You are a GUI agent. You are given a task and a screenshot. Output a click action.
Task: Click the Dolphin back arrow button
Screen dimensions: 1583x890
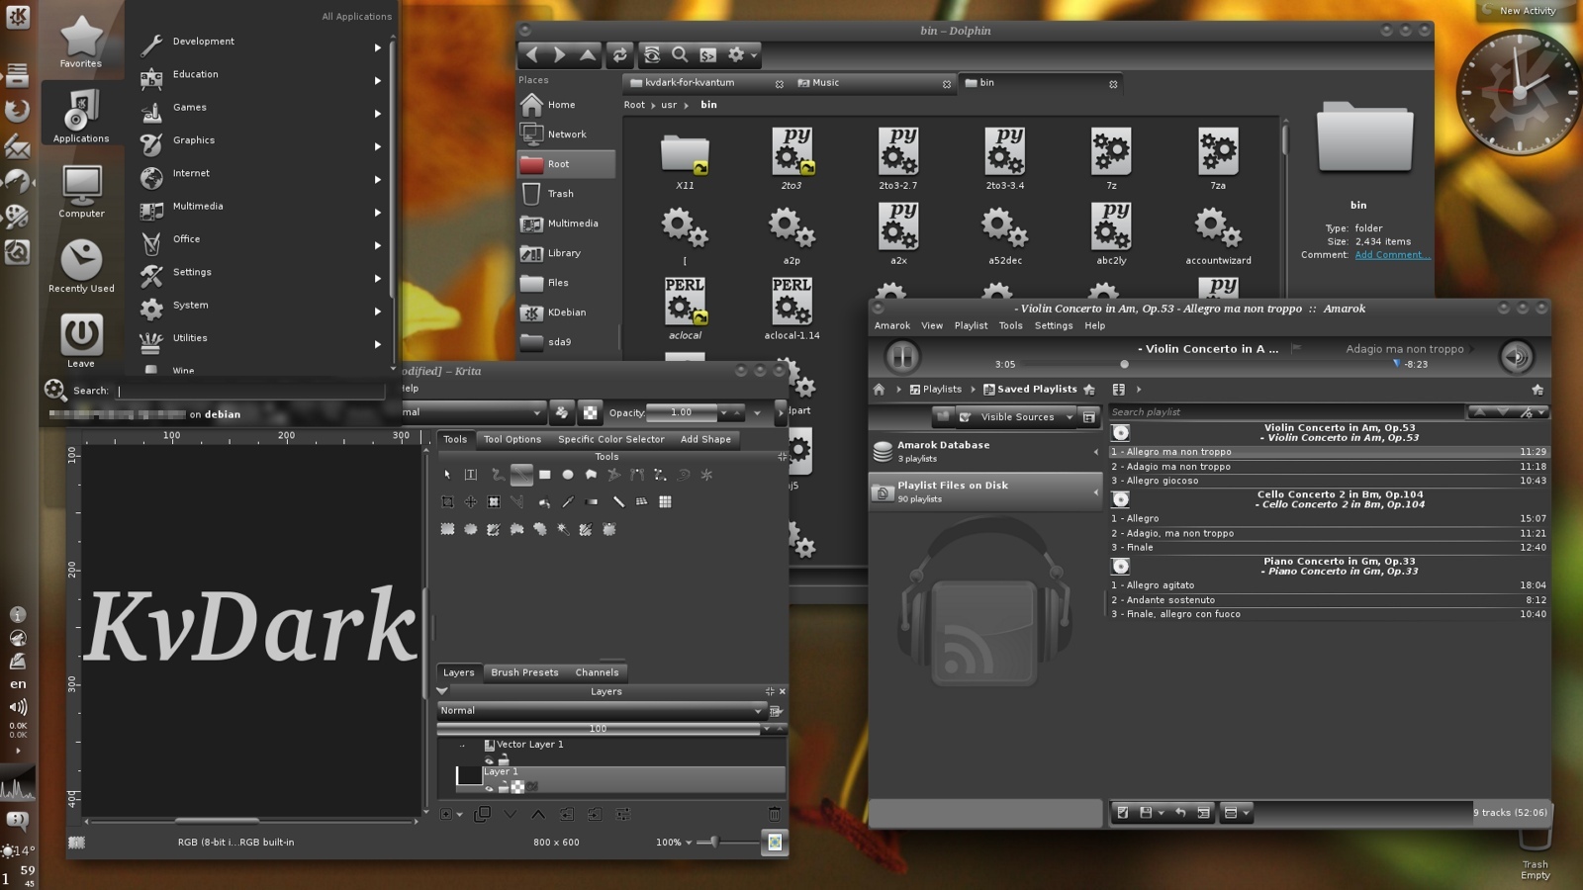coord(532,55)
